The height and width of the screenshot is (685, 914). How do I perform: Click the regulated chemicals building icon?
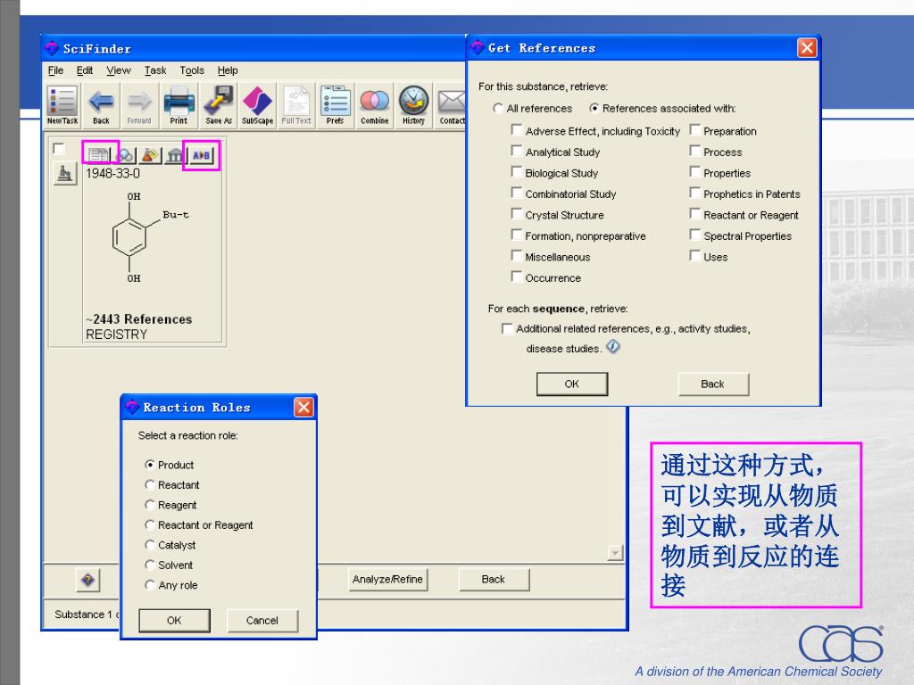tap(175, 155)
